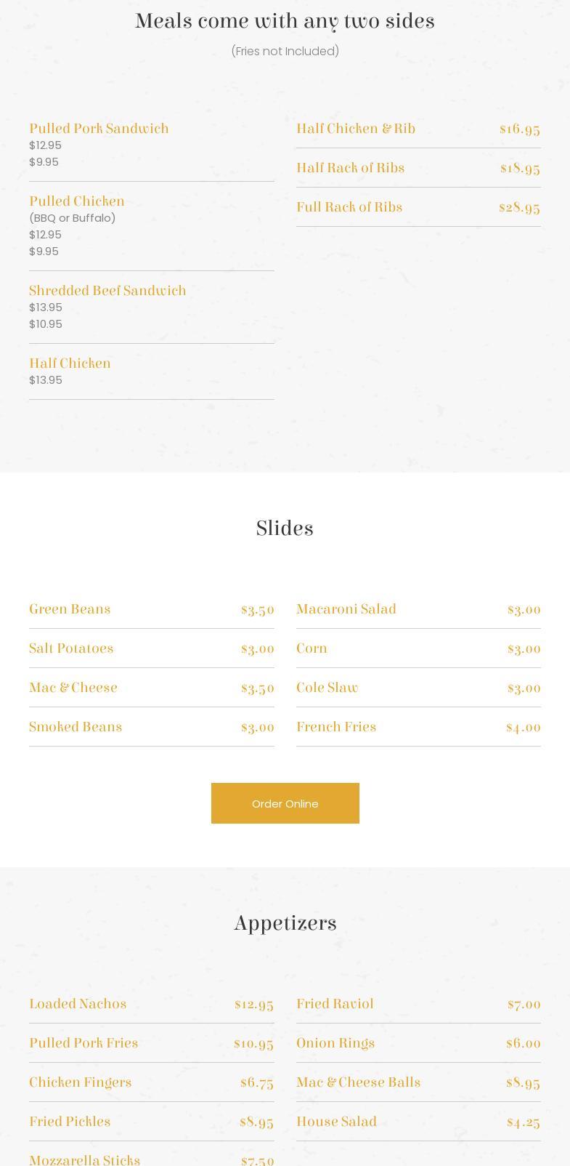Image resolution: width=570 pixels, height=1166 pixels.
Task: Click the Appetizers section heading
Action: pyautogui.click(x=285, y=923)
